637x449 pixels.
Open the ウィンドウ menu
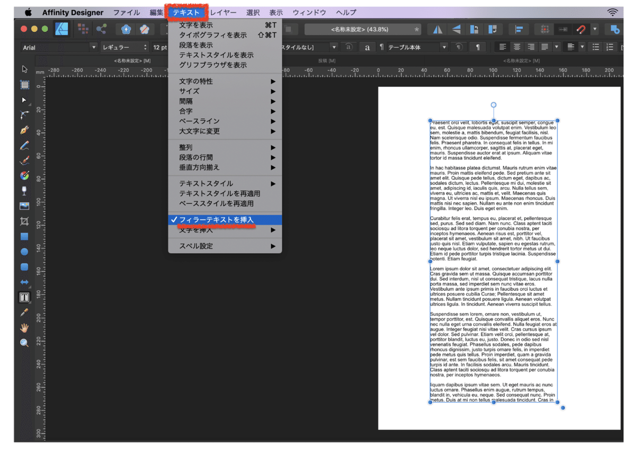click(x=309, y=12)
